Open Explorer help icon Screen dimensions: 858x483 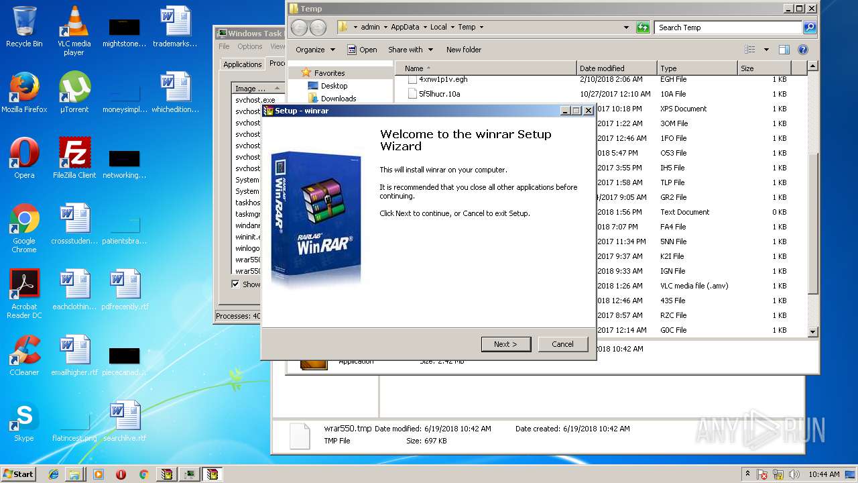tap(803, 50)
